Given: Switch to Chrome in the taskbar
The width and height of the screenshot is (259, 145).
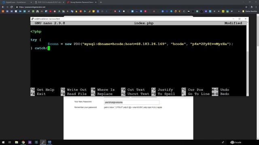Looking at the screenshot, I should point(23,142).
